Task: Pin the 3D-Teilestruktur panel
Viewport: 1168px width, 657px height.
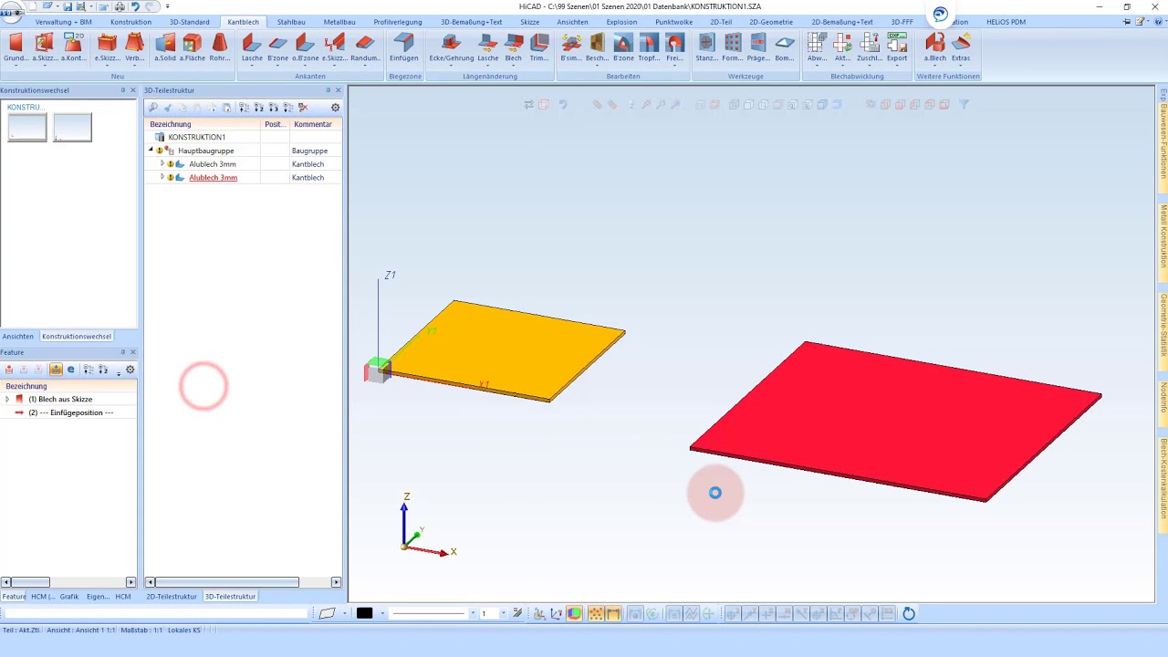Action: click(328, 90)
